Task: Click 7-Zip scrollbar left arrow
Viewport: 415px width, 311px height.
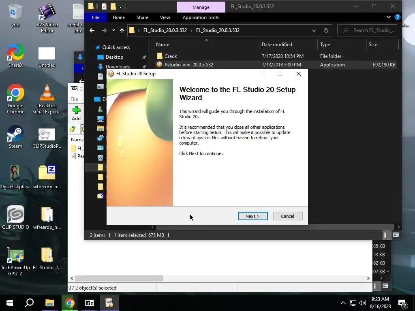Action: [72, 278]
